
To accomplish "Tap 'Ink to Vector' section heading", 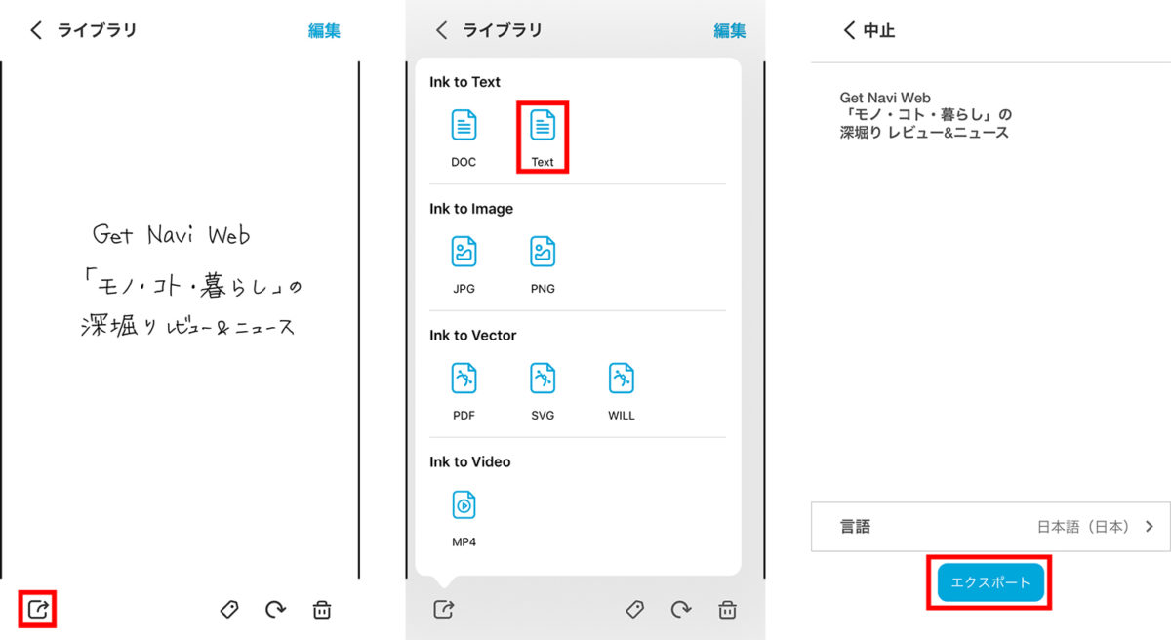I will 473,335.
